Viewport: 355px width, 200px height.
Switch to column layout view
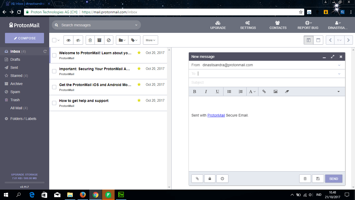point(309,40)
